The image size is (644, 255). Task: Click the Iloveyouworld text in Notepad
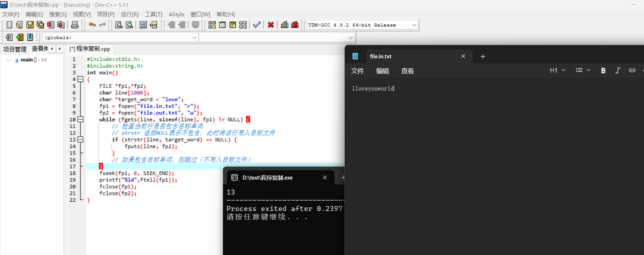tap(373, 88)
